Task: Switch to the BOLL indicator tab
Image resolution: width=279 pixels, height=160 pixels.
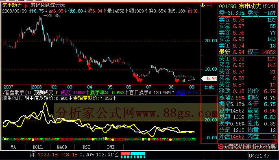Action: click(38, 147)
